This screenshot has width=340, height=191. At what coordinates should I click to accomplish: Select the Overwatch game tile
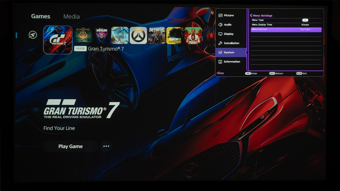138,35
